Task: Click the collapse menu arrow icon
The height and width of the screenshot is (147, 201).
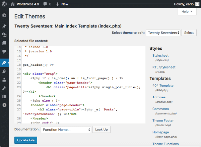Action: (x=4, y=105)
